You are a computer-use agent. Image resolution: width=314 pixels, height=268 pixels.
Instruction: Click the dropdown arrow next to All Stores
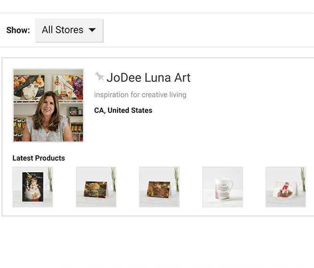pos(92,30)
